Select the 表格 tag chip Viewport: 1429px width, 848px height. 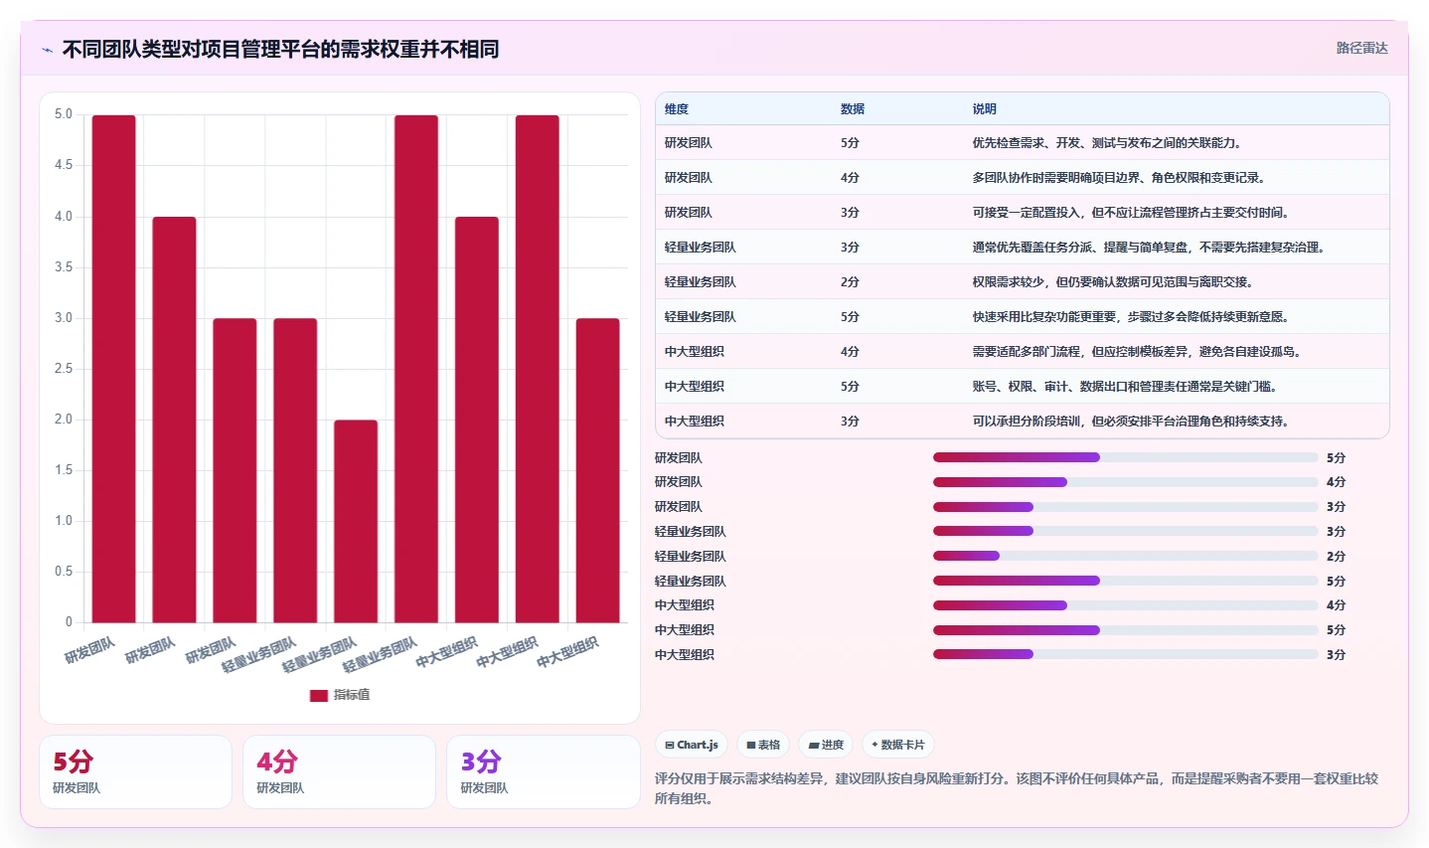click(763, 745)
